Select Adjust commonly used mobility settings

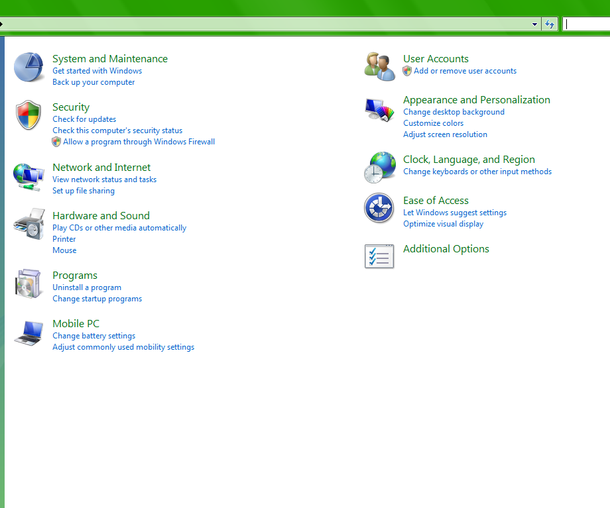point(123,346)
